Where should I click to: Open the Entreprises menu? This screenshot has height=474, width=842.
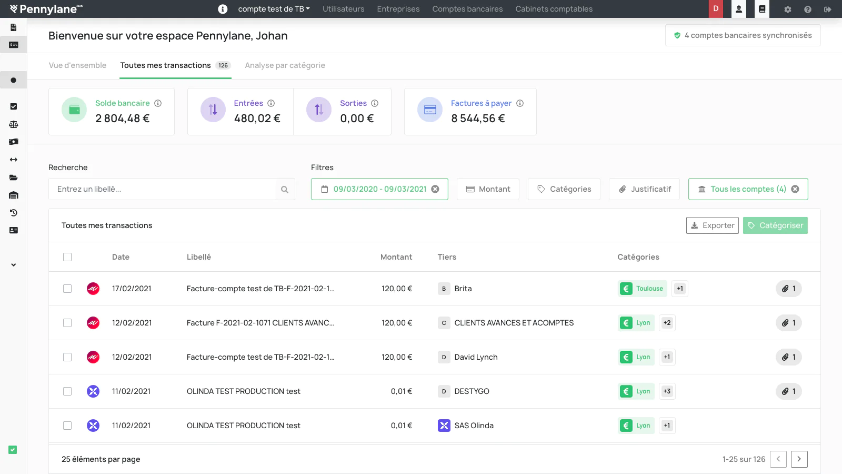coord(398,9)
